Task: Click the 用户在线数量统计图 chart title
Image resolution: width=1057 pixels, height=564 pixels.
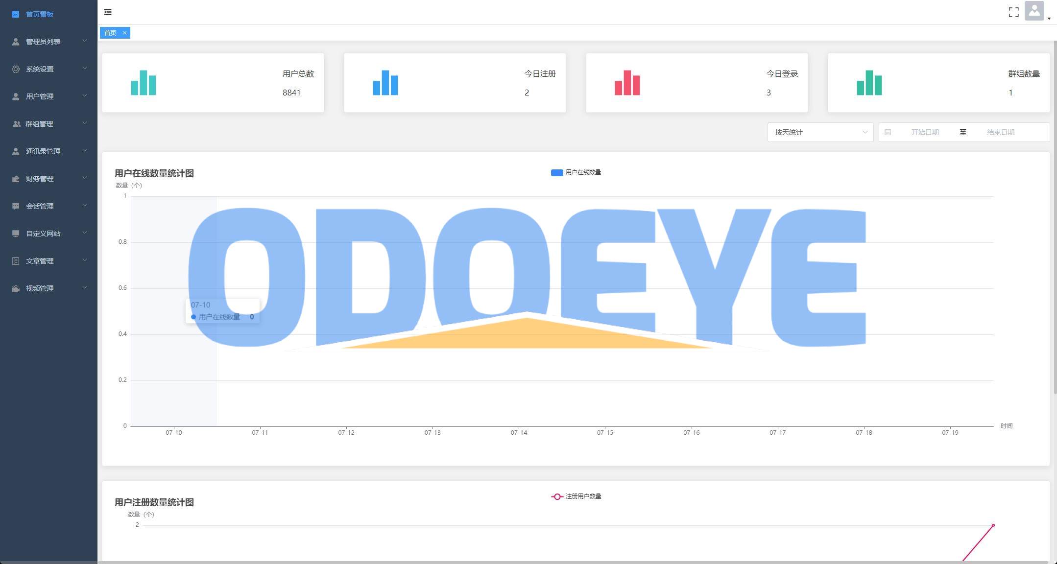Action: [x=154, y=173]
